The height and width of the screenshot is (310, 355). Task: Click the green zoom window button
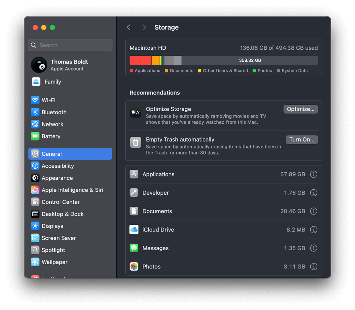(x=52, y=27)
